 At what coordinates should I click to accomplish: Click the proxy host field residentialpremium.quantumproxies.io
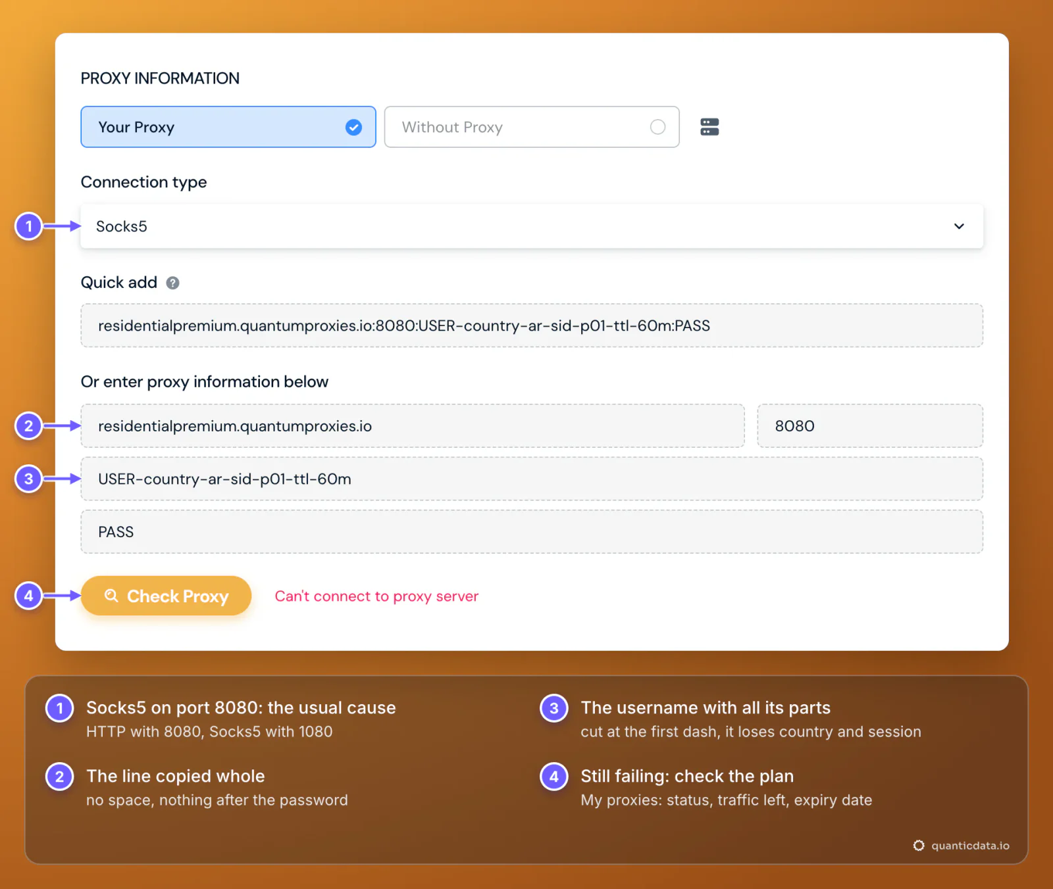[x=413, y=426]
